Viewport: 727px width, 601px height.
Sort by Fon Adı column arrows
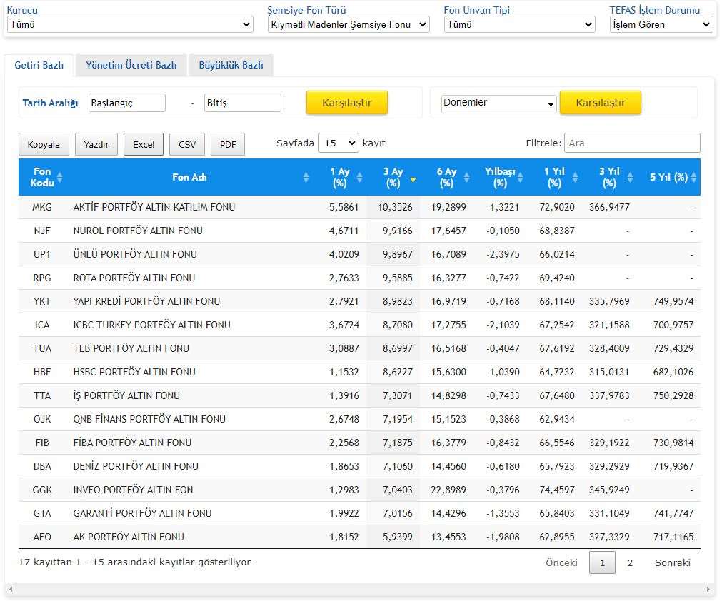click(x=306, y=178)
